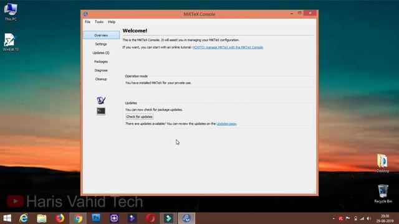Screen dimensions: 399x224
Task: Switch to the green-arrow app on taskbar
Action: click(168, 218)
